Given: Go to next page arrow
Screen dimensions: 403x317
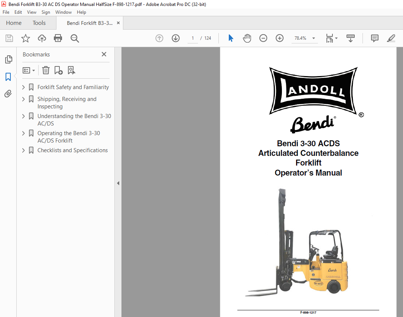Looking at the screenshot, I should pos(176,38).
